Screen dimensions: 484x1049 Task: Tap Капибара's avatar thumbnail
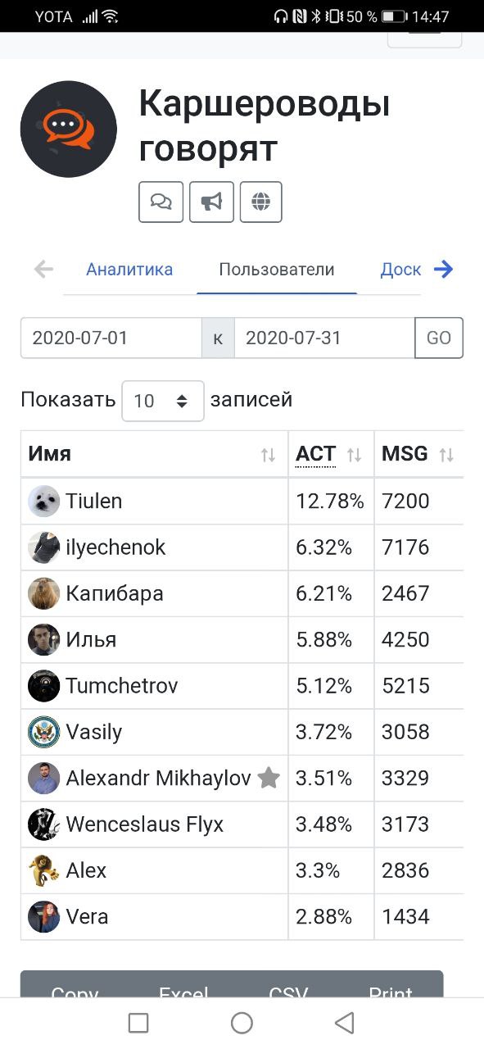[44, 593]
